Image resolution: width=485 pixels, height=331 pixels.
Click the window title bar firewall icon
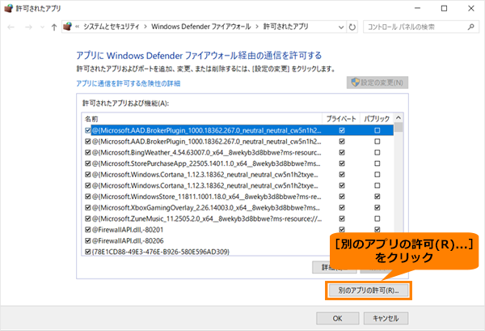coord(8,8)
